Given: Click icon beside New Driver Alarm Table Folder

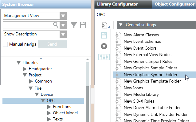Looking at the screenshot, I should coord(118,108).
